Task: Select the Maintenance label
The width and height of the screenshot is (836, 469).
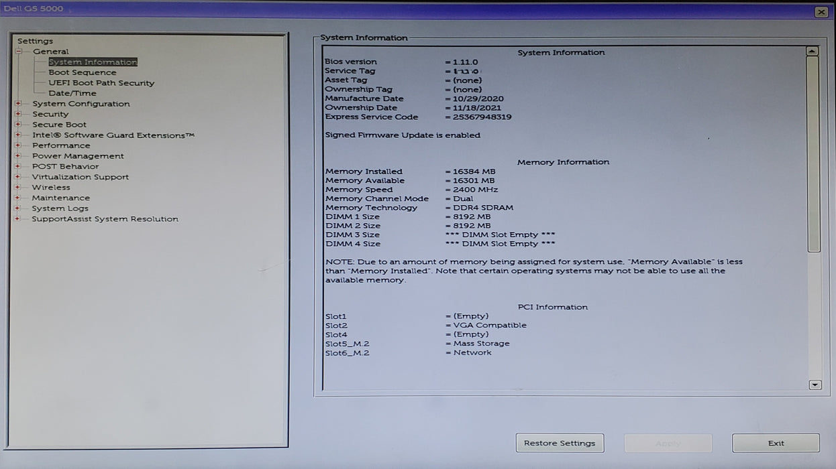Action: click(x=60, y=198)
